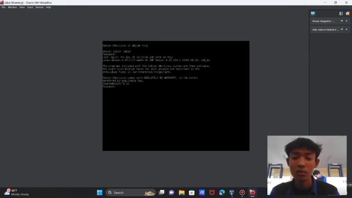Open the VirtualBox taskbar icon
352x198 pixels.
[232, 193]
